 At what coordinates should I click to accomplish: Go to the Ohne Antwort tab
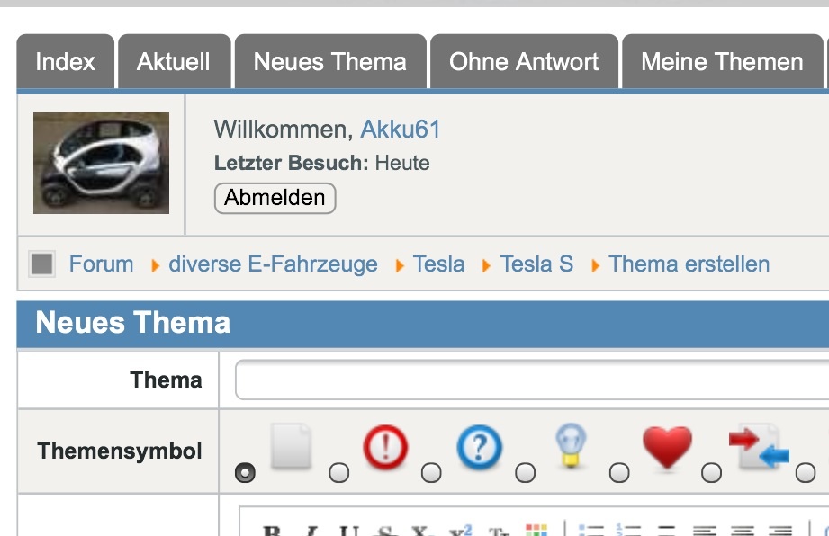(x=524, y=62)
